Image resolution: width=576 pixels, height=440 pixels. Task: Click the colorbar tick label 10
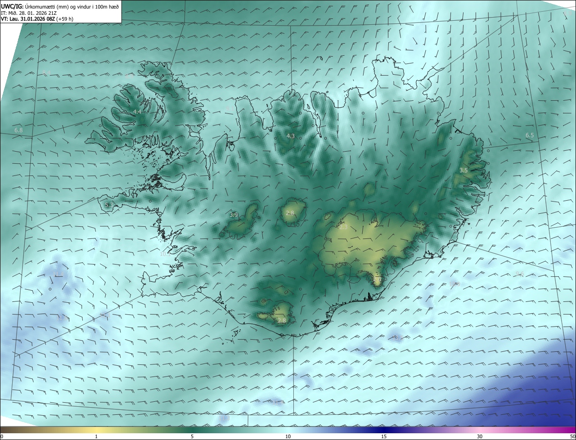288,437
